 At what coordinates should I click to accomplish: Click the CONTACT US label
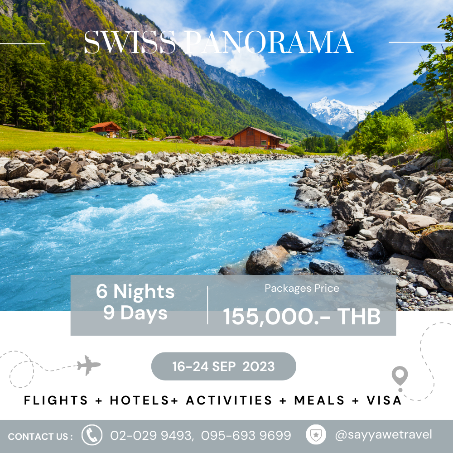coord(40,436)
